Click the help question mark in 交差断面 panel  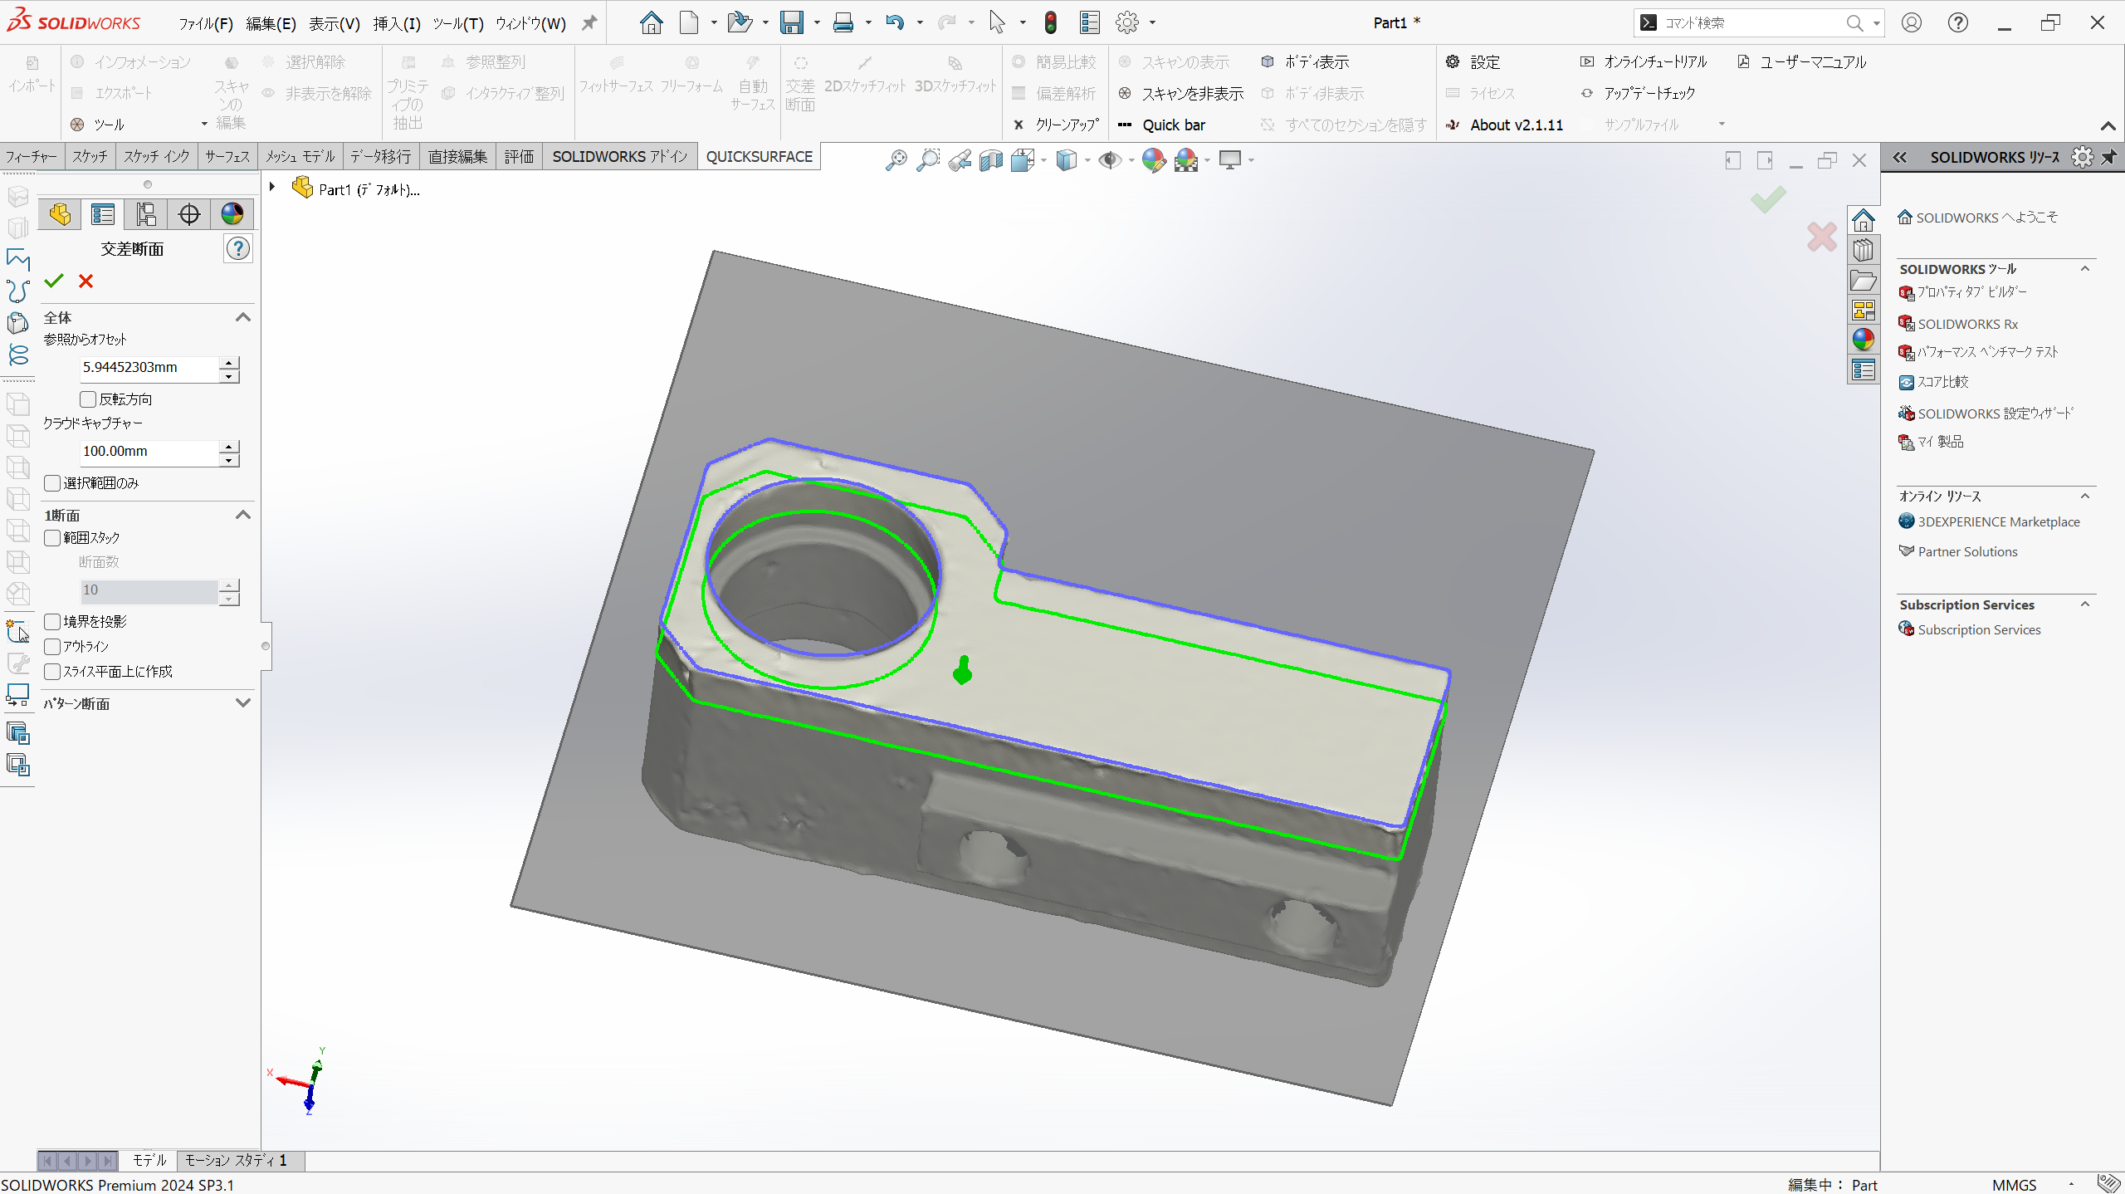(238, 248)
